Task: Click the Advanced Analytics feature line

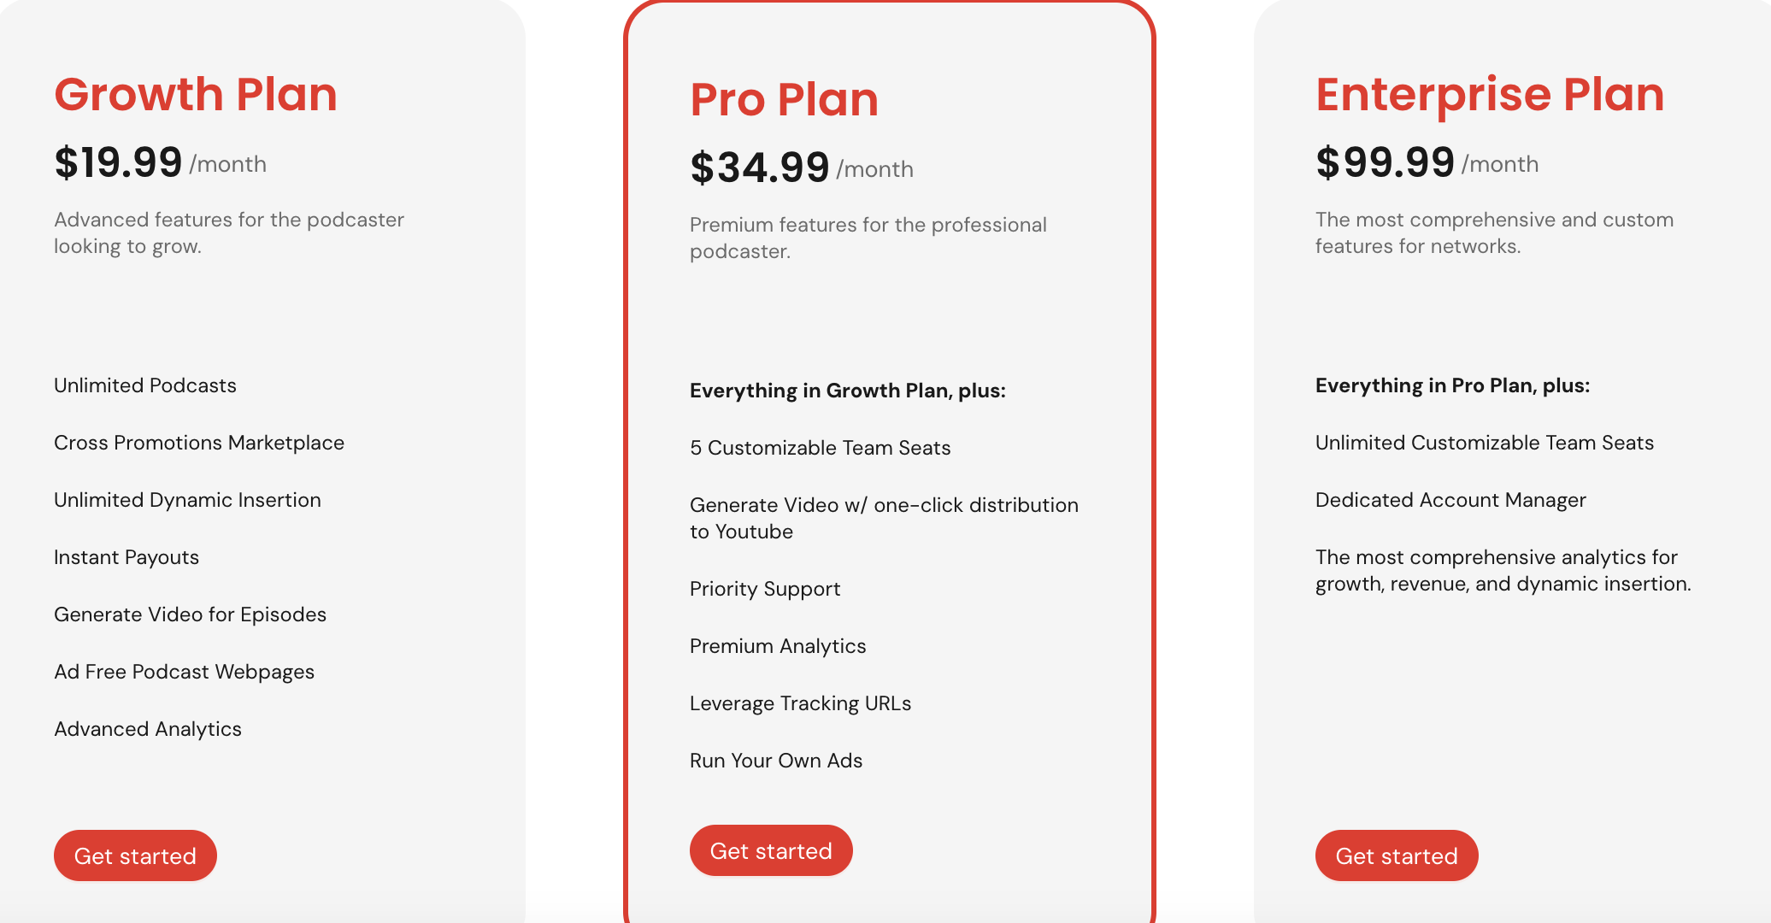Action: pyautogui.click(x=148, y=729)
